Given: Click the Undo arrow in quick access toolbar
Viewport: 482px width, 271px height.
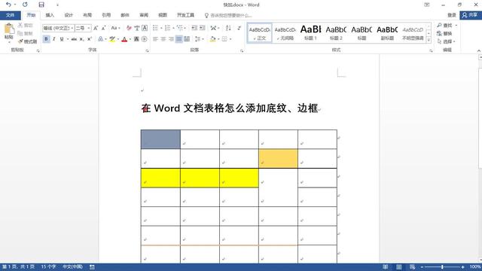Looking at the screenshot, I should 8,5.
